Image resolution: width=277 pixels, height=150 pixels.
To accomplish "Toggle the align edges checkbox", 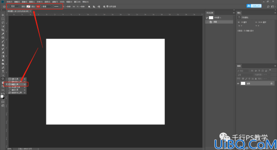I will (107, 6).
